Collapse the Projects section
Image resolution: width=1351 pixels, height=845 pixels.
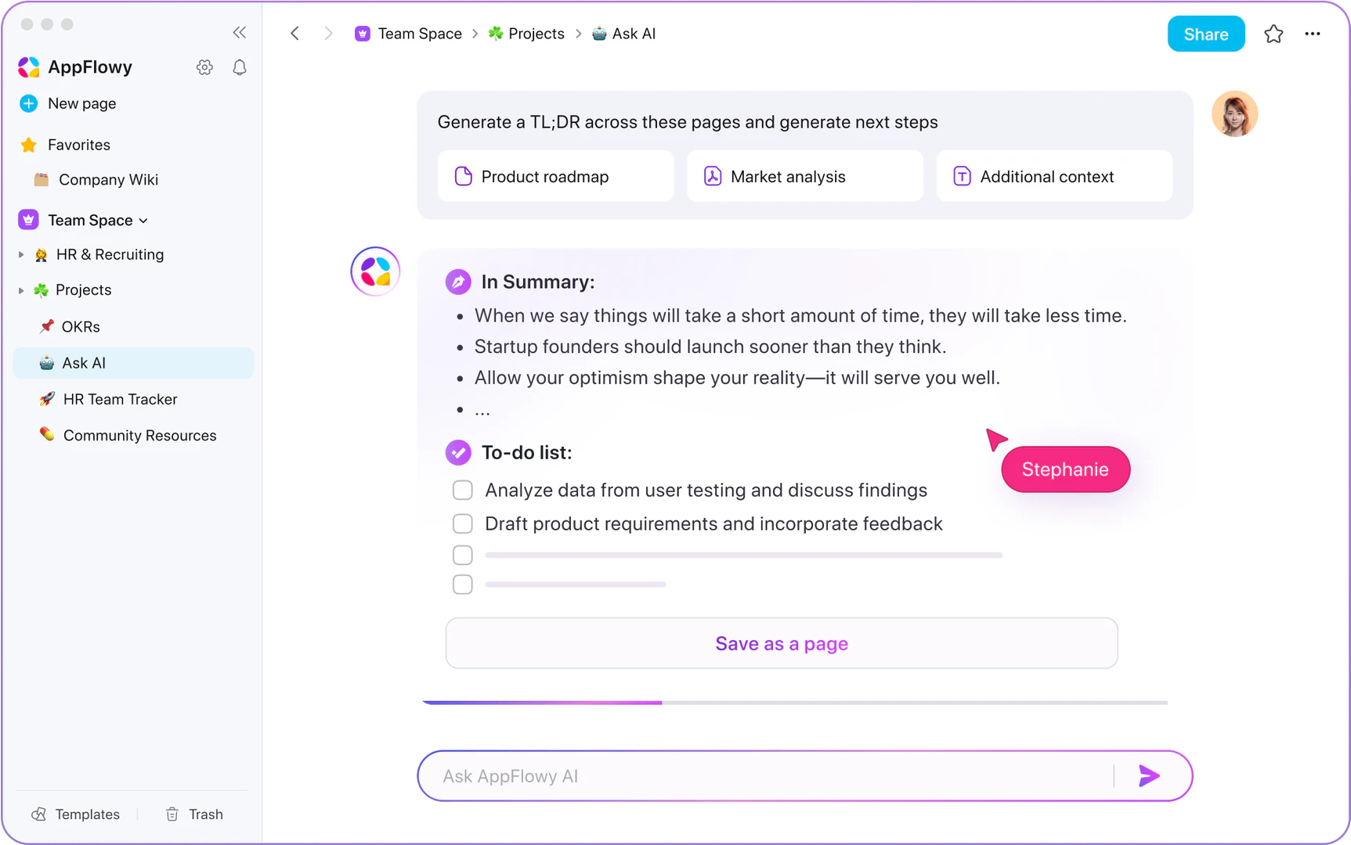[x=20, y=289]
